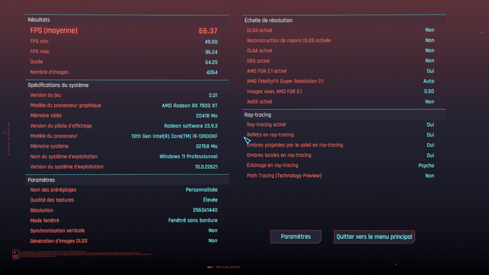Click the Synchronisation verticale Non value

[213, 231]
